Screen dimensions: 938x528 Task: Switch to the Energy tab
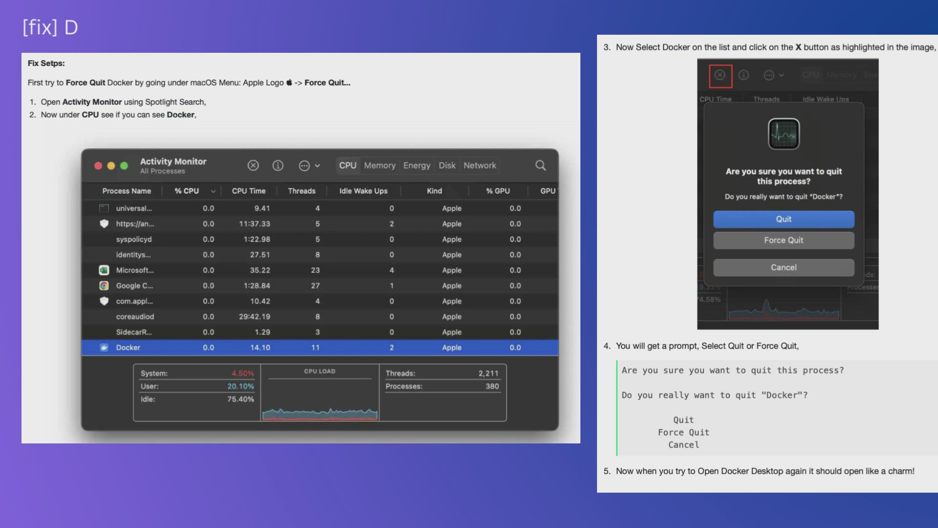[417, 166]
